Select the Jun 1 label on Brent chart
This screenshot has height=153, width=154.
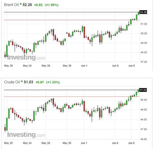point(84,66)
